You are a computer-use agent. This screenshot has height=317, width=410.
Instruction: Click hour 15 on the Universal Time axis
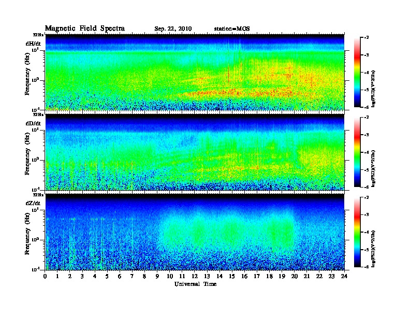232,277
